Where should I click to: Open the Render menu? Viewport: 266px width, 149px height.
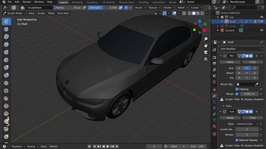[x=27, y=2]
